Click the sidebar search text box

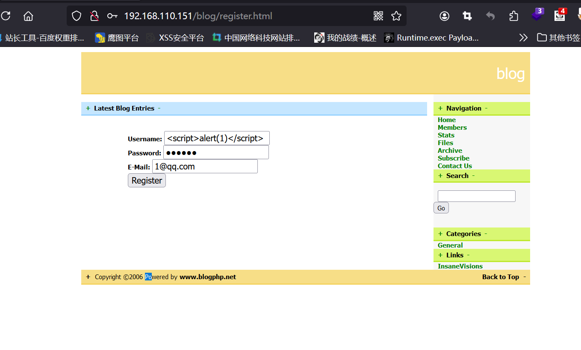(x=477, y=196)
